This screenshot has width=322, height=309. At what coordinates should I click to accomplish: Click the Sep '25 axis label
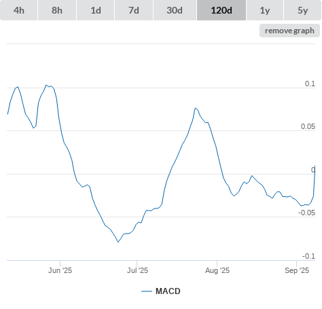click(297, 270)
